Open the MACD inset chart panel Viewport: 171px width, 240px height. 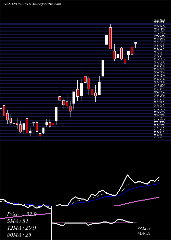click(94, 223)
